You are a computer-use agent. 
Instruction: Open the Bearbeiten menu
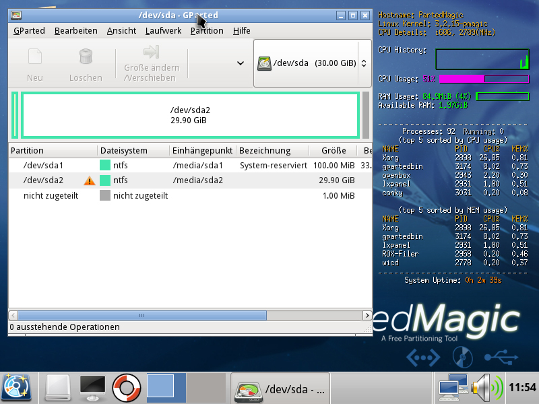coord(76,30)
